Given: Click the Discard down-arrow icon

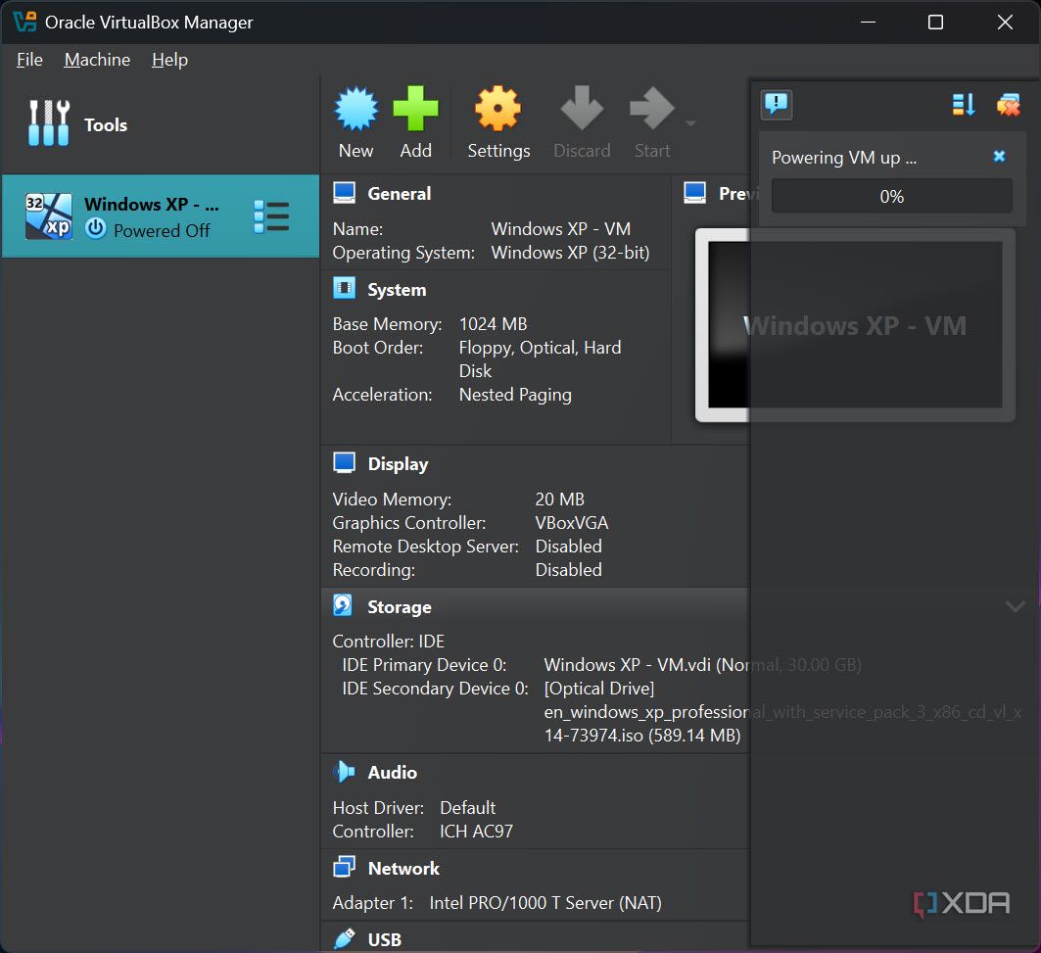Looking at the screenshot, I should pyautogui.click(x=582, y=109).
